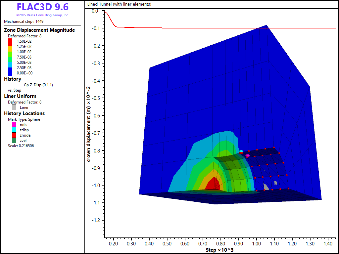Click the Liner Uniform legend heading
This screenshot has height=254, width=339.
[20, 96]
